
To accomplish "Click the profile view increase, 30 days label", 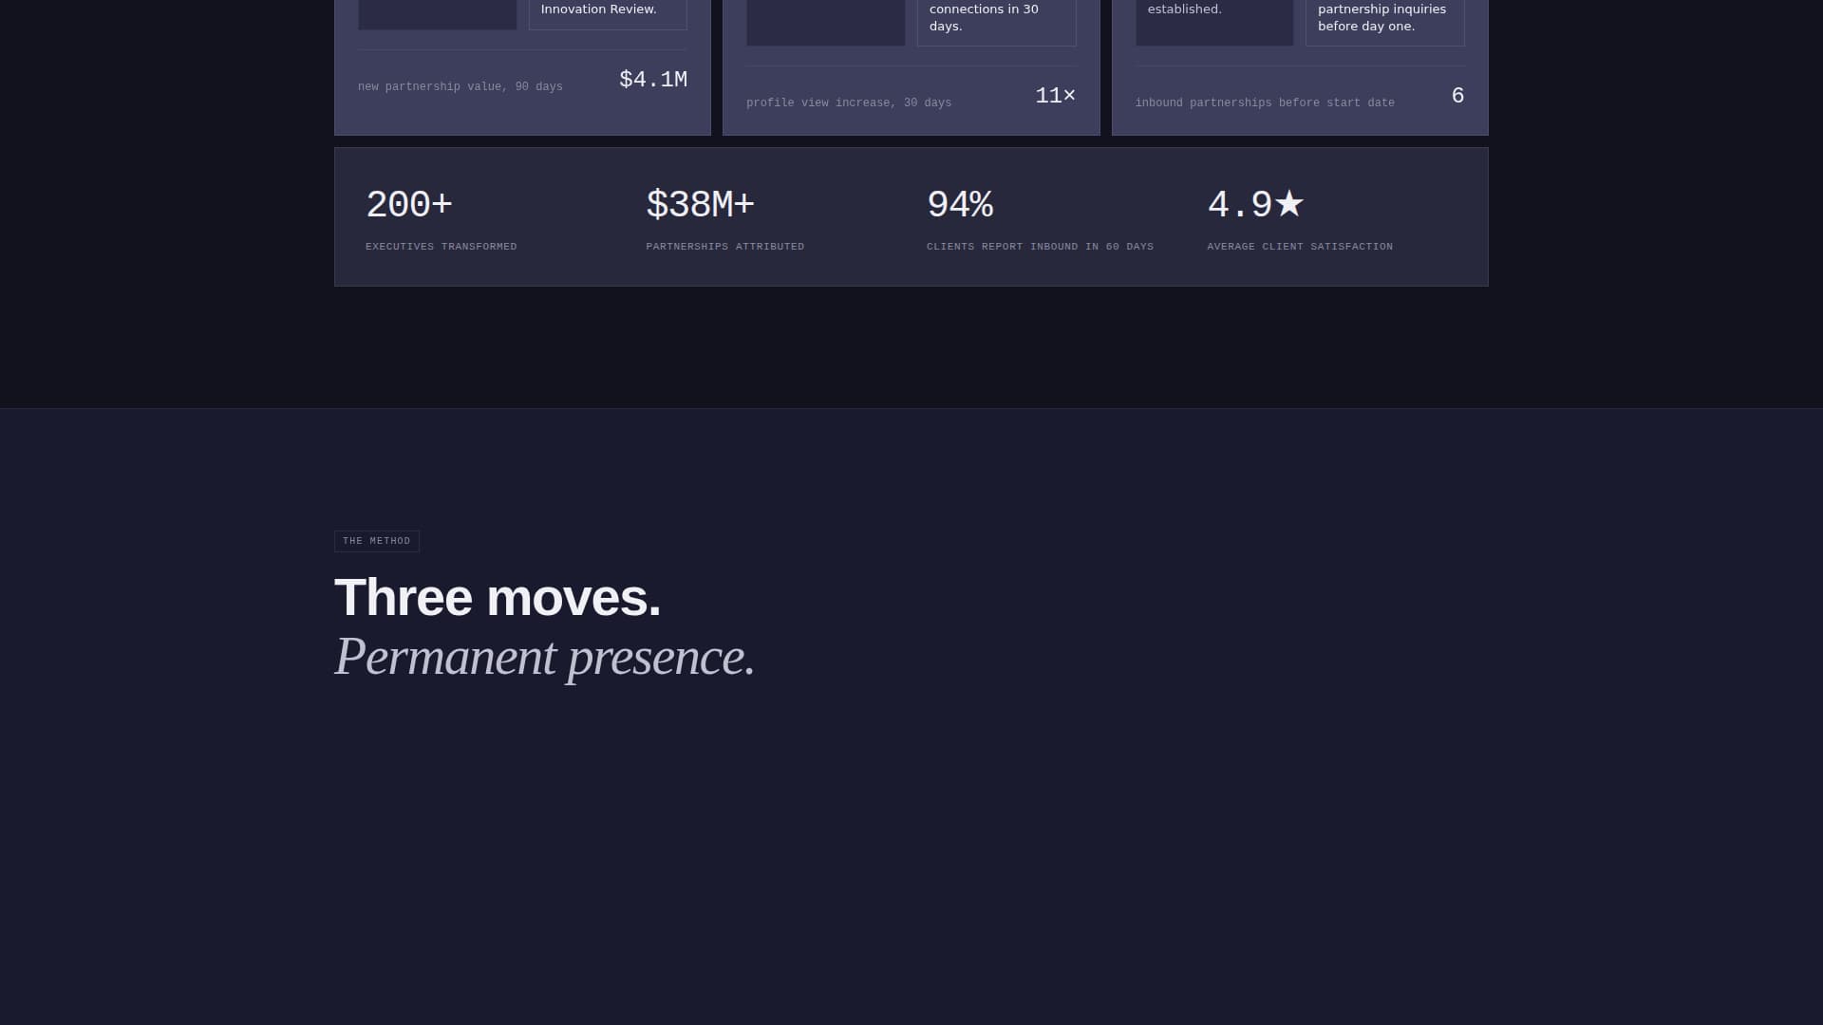I will pos(849,103).
